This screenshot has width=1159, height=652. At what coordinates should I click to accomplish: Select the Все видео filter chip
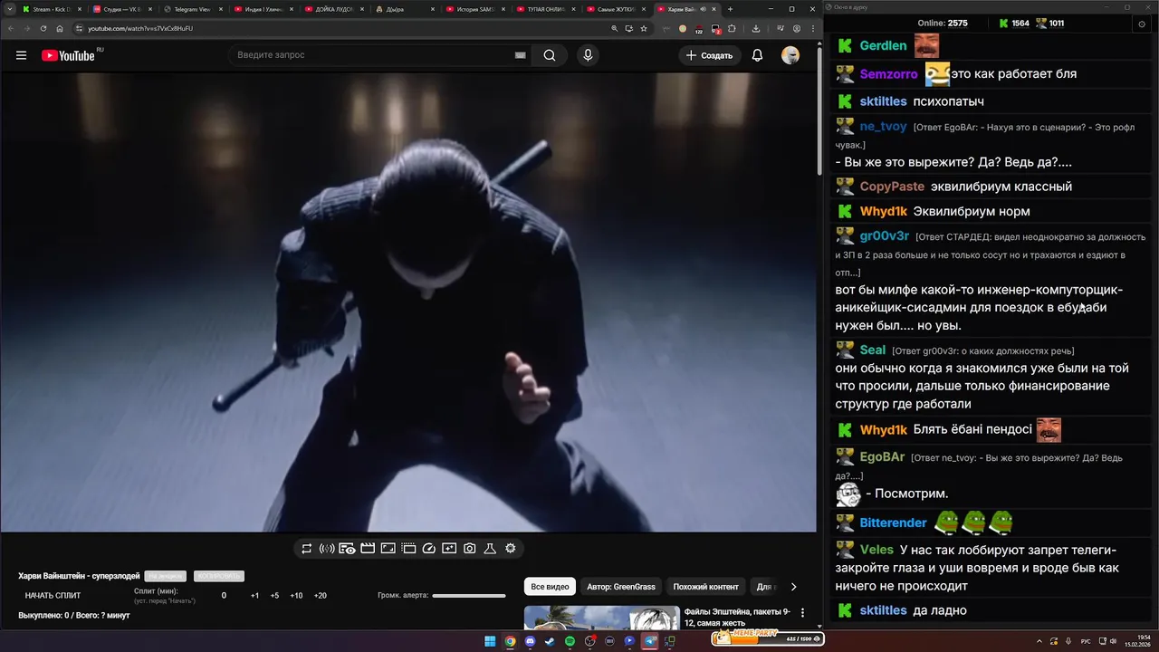[x=550, y=587]
